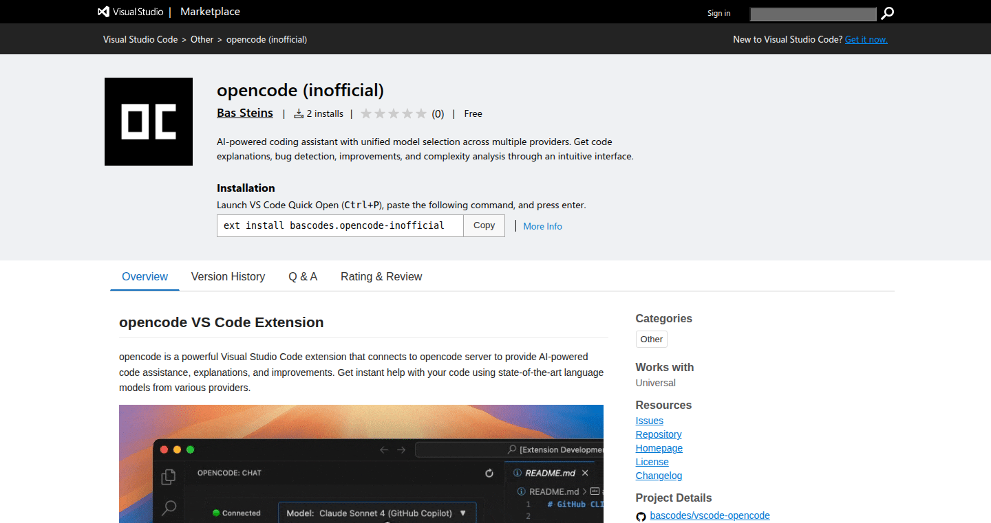The width and height of the screenshot is (991, 523).
Task: Click the 'opencode (inofficial)' title text
Action: click(x=300, y=90)
